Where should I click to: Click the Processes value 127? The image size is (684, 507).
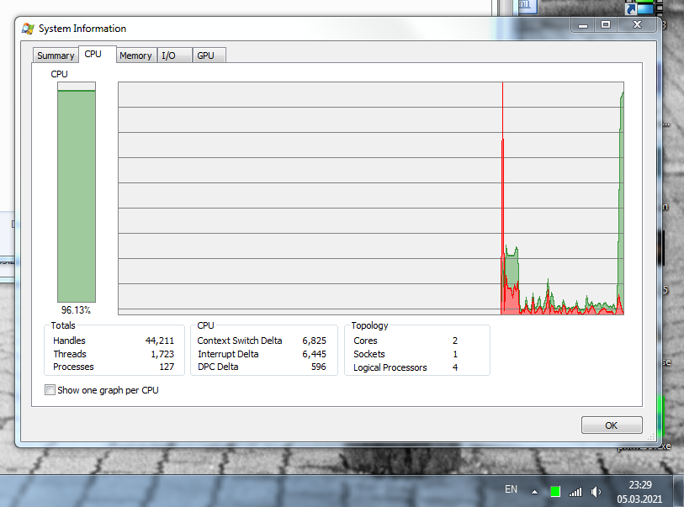[167, 367]
